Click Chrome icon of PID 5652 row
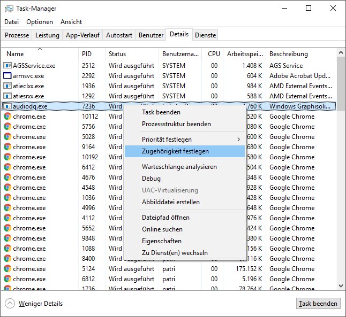The height and width of the screenshot is (317, 346). coord(7,228)
